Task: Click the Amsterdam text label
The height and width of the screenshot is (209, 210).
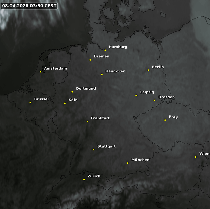Action: [56, 68]
